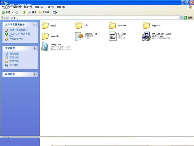Click Publish this folder to Web link
Viewport: 194px width, 146px height.
[x=20, y=35]
